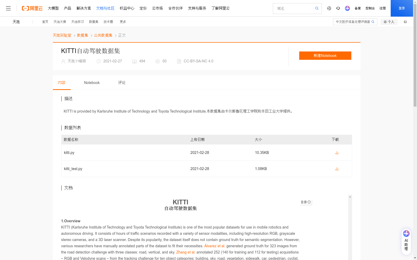The height and width of the screenshot is (260, 417).
Task: Click the 天池 brand title
Action: pos(16,22)
